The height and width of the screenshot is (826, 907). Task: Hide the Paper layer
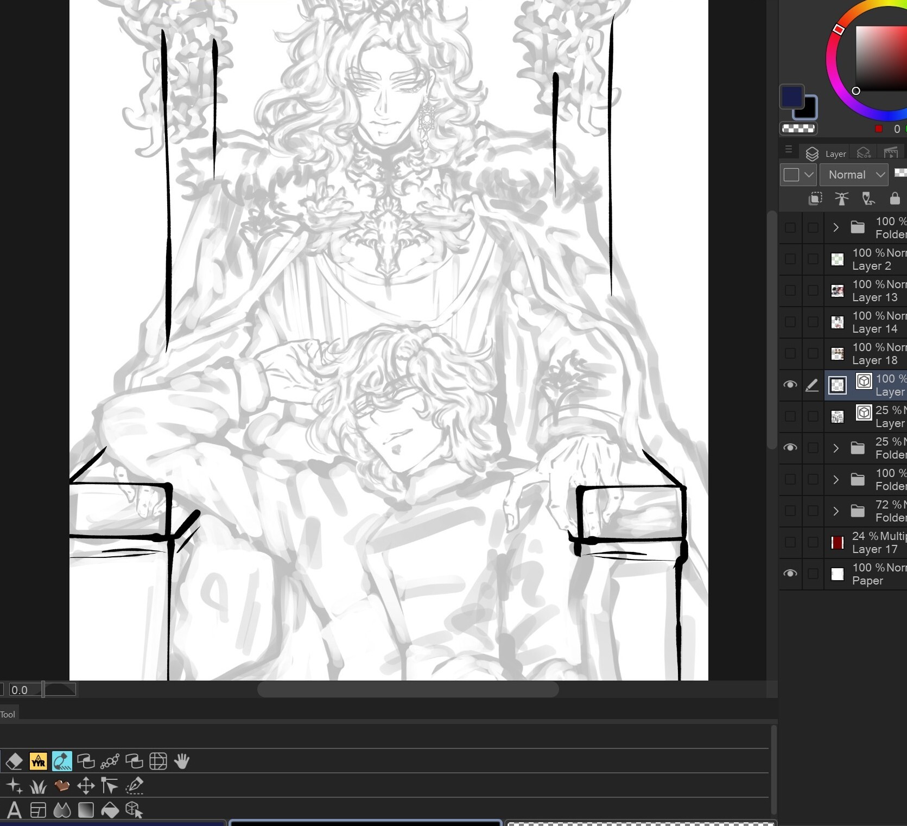790,574
